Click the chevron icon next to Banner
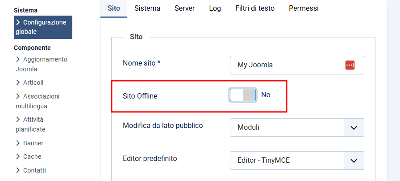This screenshot has width=400, height=181. 18,143
